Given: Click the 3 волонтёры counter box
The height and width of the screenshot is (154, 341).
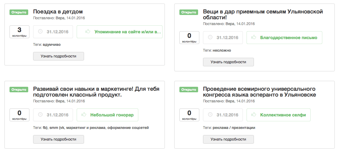Looking at the screenshot, I should [19, 32].
